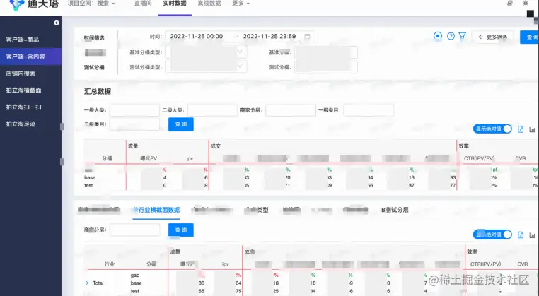539x296 pixels.
Task: Toggle 显示绝对值 switch in lower section
Action: point(492,235)
